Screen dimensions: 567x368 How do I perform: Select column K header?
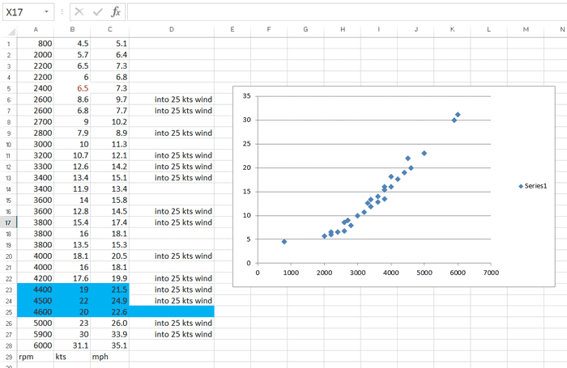[x=452, y=30]
